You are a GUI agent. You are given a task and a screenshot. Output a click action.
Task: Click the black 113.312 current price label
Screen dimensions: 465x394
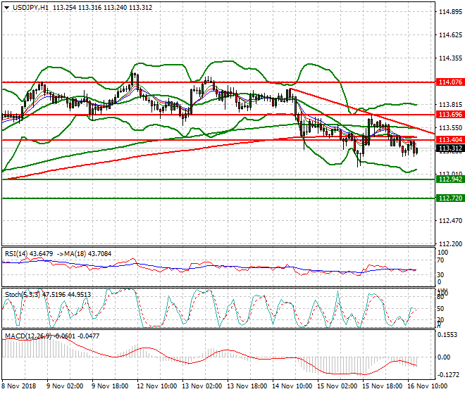tap(450, 148)
